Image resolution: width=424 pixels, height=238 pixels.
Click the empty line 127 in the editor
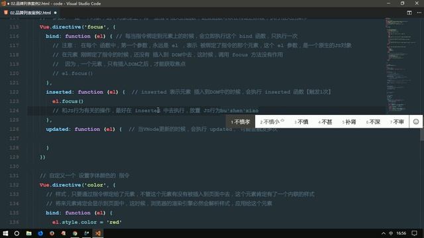pos(205,138)
